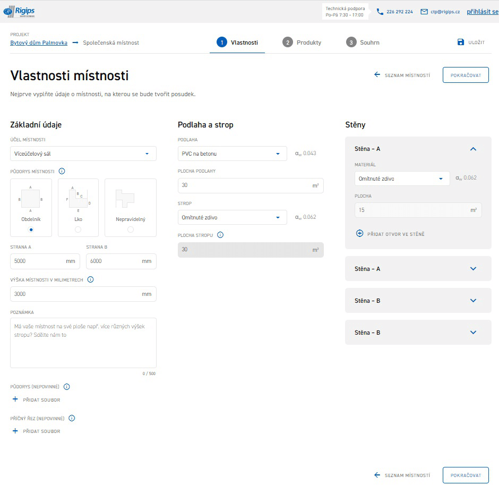Screen dimensions: 499x485
Task: Click the Rigips logo
Action: (x=19, y=11)
